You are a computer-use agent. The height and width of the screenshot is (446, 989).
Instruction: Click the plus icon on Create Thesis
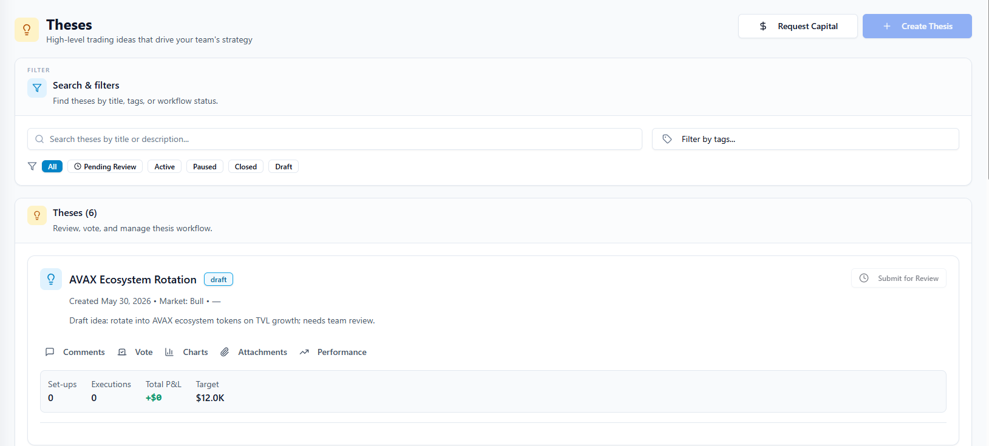pyautogui.click(x=887, y=26)
